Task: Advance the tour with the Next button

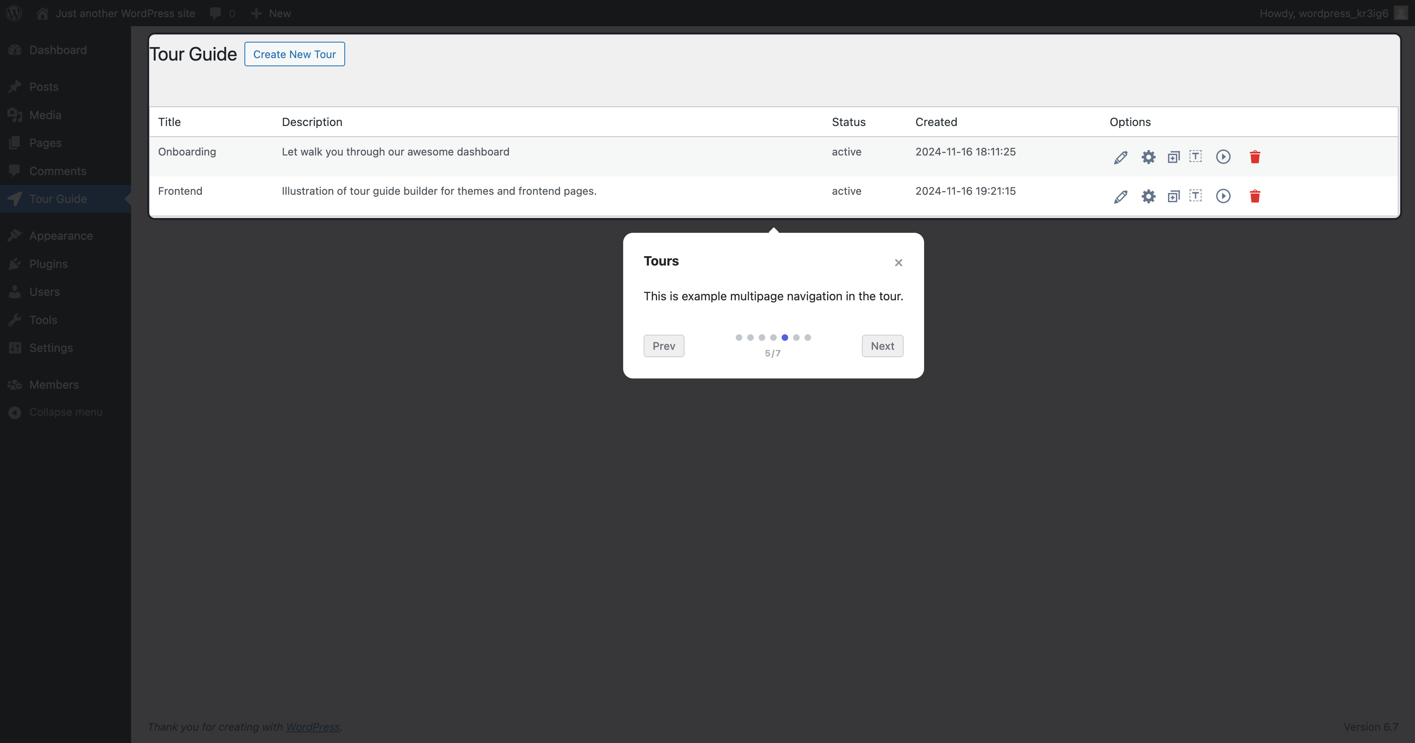Action: (882, 346)
